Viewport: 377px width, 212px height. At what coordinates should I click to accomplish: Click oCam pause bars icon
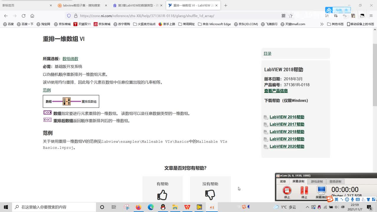click(x=304, y=190)
